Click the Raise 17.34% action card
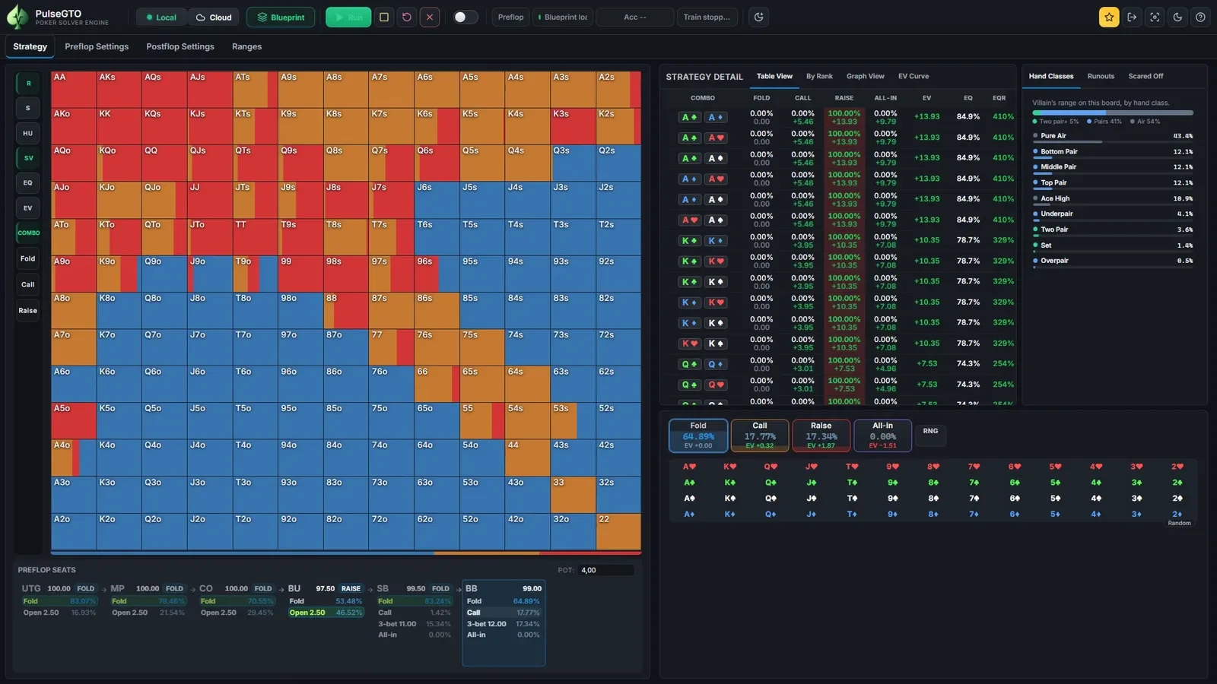Viewport: 1217px width, 684px height. click(x=821, y=435)
